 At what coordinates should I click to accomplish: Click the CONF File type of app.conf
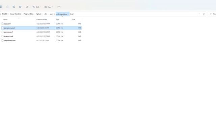pyautogui.click(x=59, y=24)
